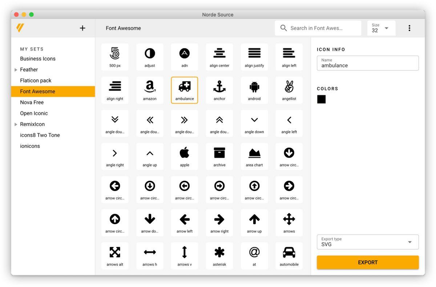Select the amazon icon tile
The width and height of the screenshot is (436, 287).
(x=150, y=90)
